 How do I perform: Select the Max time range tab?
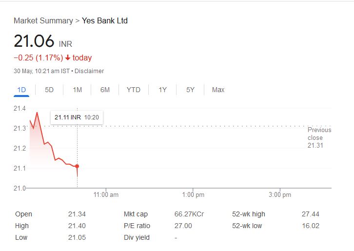click(218, 90)
